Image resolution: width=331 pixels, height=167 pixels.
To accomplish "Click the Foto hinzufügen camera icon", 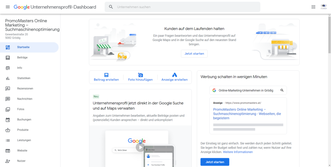I will 140,75.
